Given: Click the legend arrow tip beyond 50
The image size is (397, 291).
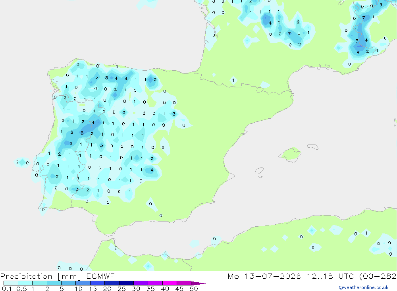Looking at the screenshot, I should 198,283.
